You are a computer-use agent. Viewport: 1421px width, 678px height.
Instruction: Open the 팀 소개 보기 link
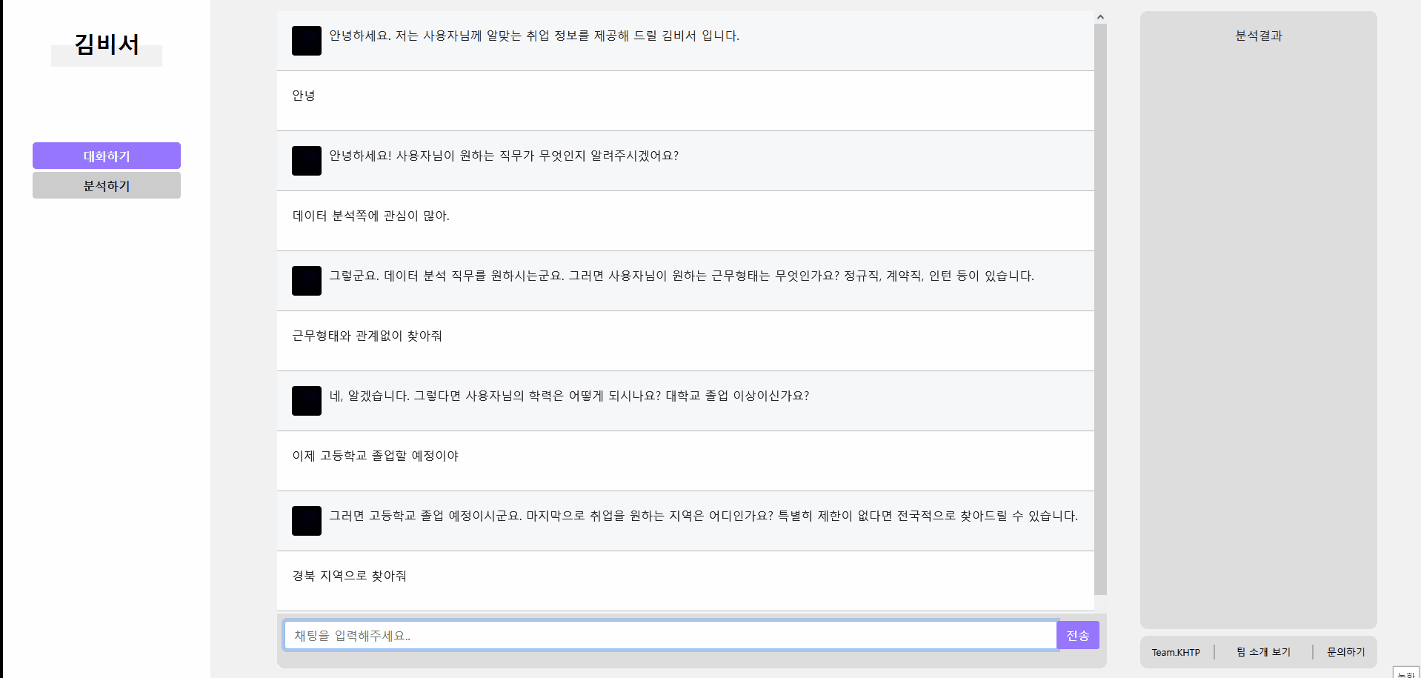pos(1263,652)
